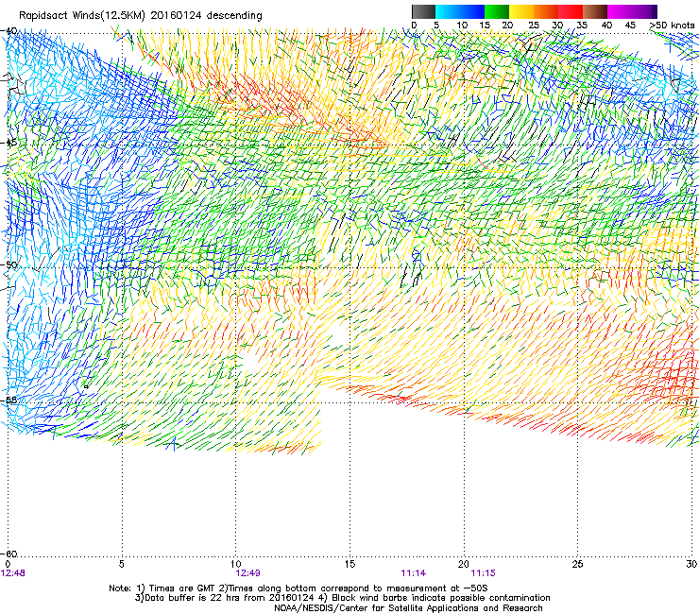The width and height of the screenshot is (699, 614).
Task: Click the green 15–20 knots legend swatch
Action: tap(497, 11)
